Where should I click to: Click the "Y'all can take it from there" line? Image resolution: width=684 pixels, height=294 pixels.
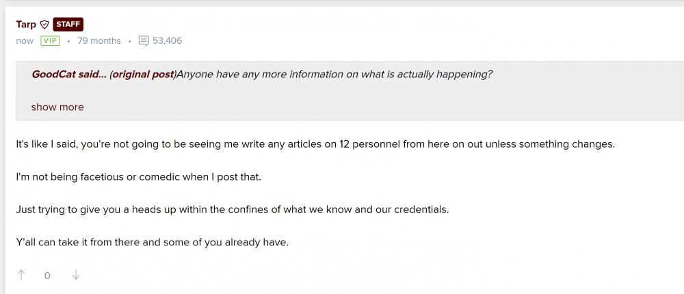point(153,241)
